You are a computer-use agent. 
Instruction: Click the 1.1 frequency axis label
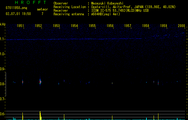pos(2,39)
